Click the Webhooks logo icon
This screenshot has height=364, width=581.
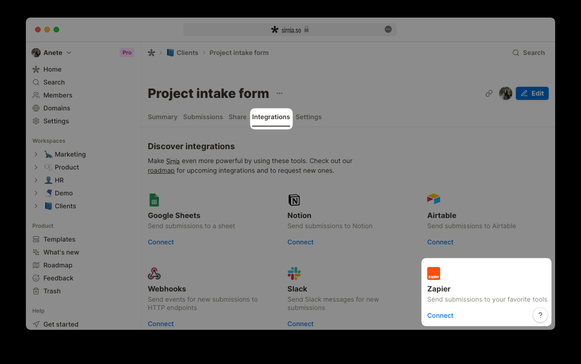(x=154, y=273)
